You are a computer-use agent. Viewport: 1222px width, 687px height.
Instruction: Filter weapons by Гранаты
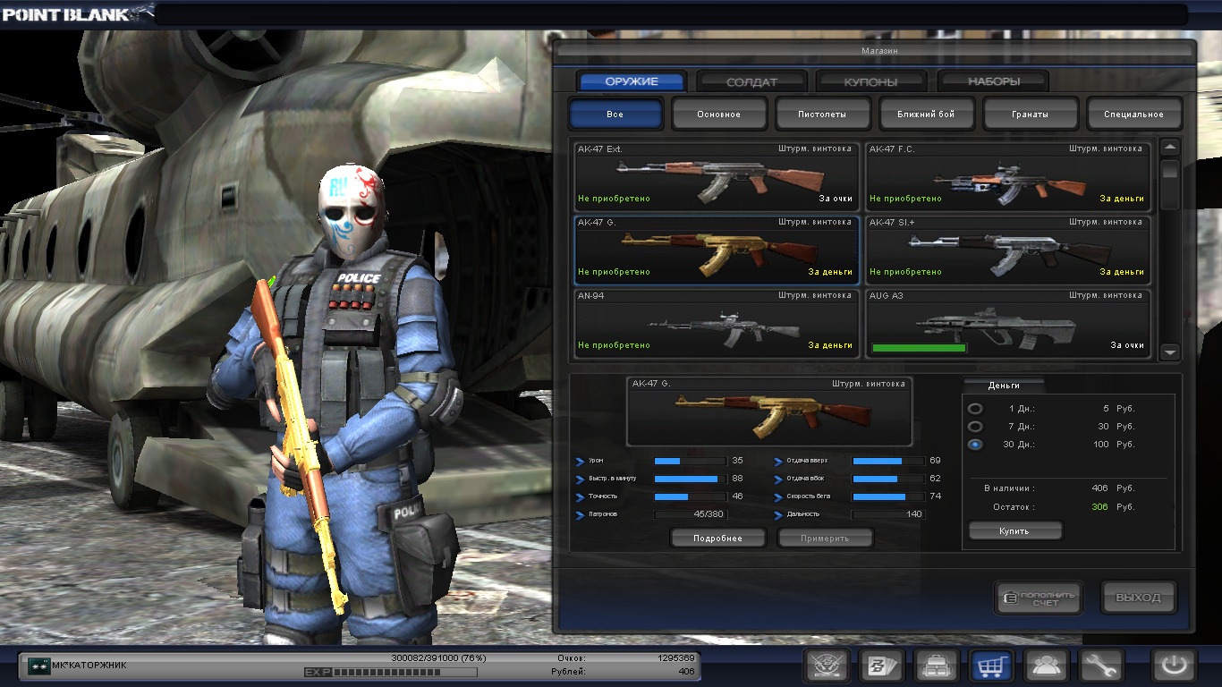(1031, 114)
